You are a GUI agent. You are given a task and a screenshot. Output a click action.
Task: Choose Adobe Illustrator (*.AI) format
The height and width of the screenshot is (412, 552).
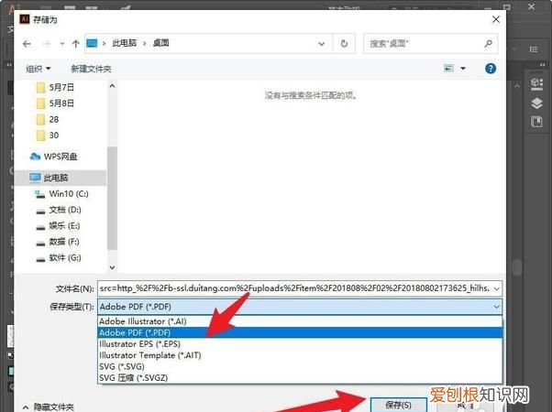point(300,321)
